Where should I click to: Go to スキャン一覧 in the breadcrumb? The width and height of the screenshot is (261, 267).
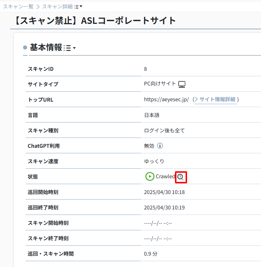[18, 7]
